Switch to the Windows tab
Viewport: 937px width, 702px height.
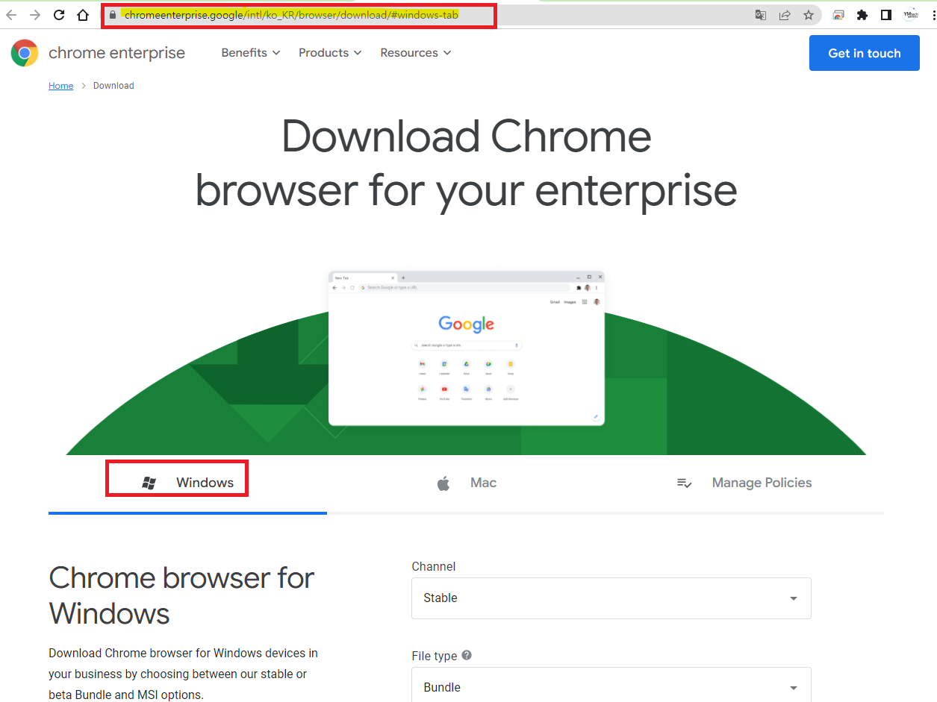coord(187,483)
